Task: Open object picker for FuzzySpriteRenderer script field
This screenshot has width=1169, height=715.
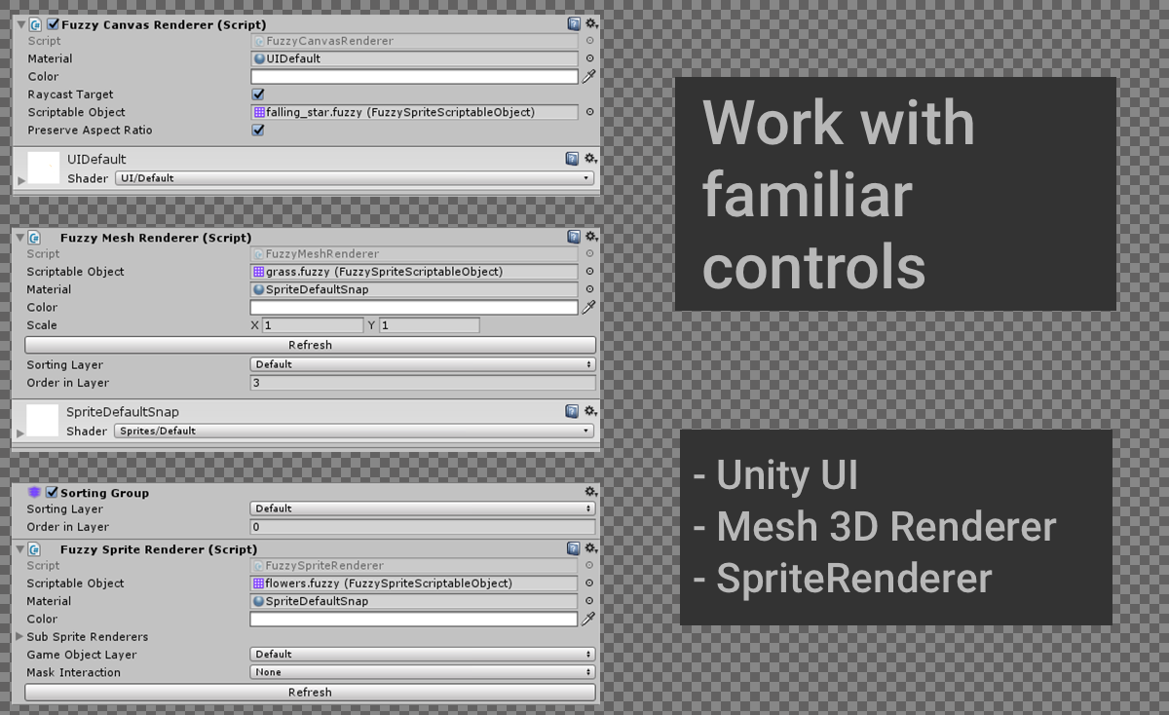Action: [589, 566]
